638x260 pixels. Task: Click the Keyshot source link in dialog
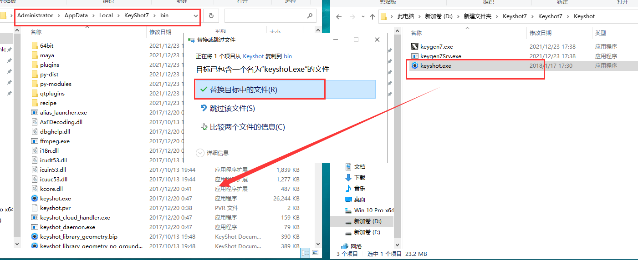(253, 56)
